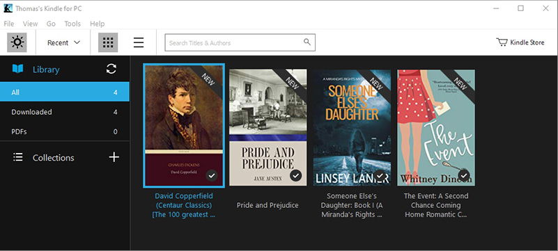Click downloaded checkmark on Pride and Prejudice

(296, 175)
